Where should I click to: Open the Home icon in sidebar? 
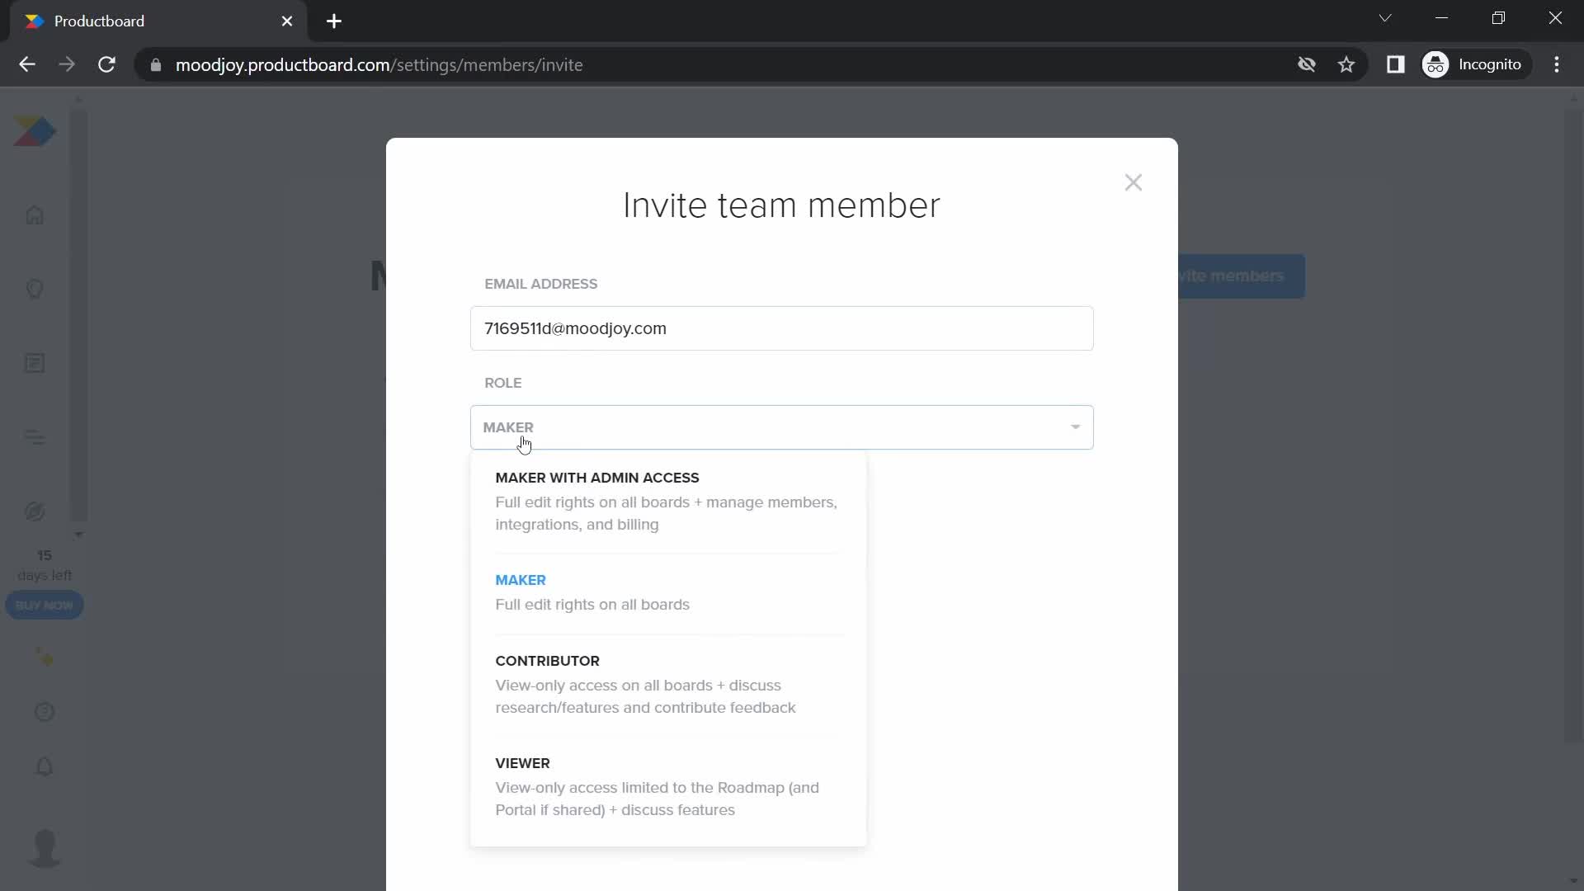[35, 215]
